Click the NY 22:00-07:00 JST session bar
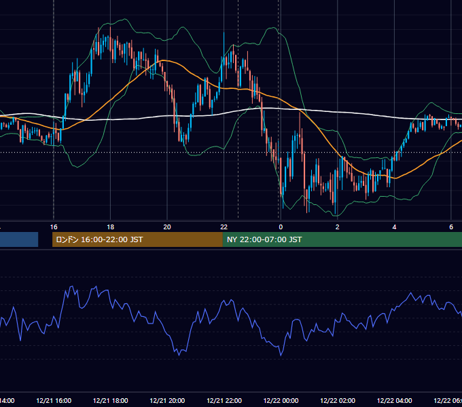 tap(342, 239)
